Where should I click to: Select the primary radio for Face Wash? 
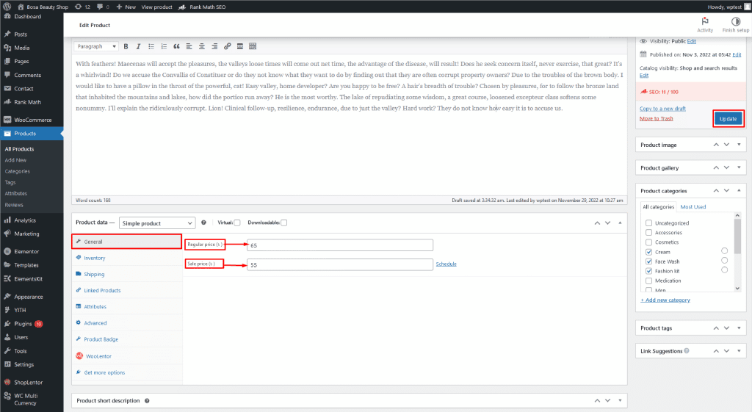pyautogui.click(x=725, y=261)
